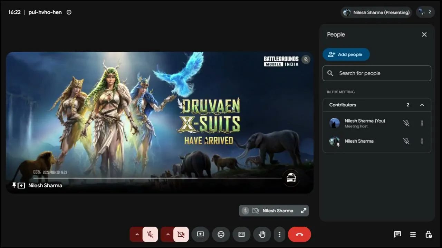
Task: Click muted mic icon for Nilesh Sharma (You)
Action: click(406, 123)
